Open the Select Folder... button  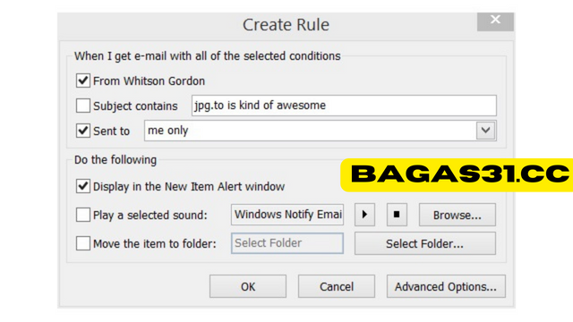(x=425, y=243)
